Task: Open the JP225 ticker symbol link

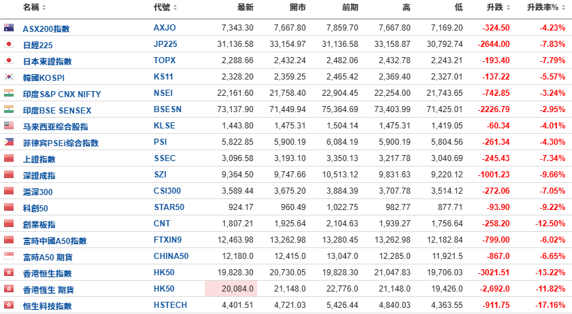Action: (x=165, y=44)
